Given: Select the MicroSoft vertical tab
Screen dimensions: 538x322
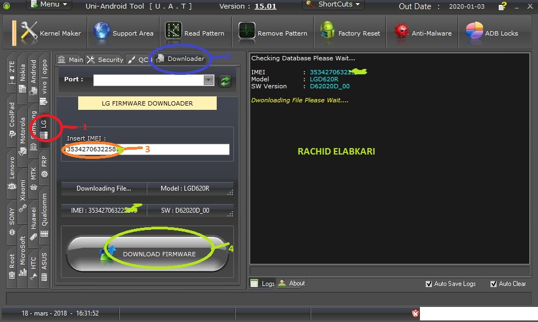Looking at the screenshot, I should click(x=22, y=256).
